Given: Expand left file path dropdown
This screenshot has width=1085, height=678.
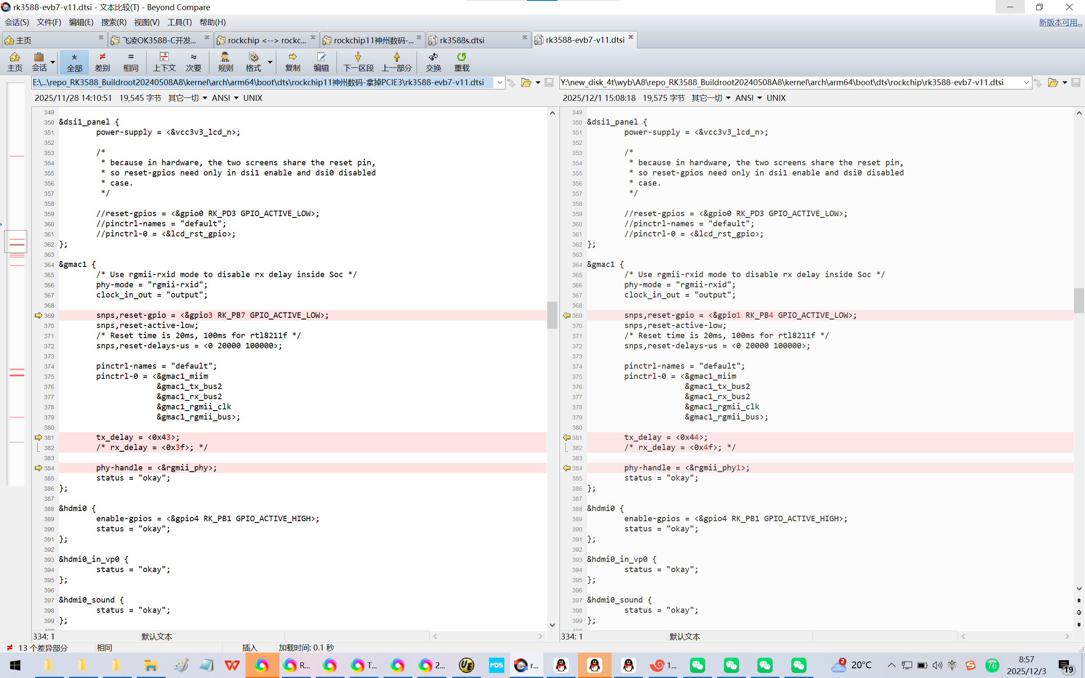Looking at the screenshot, I should pos(499,83).
